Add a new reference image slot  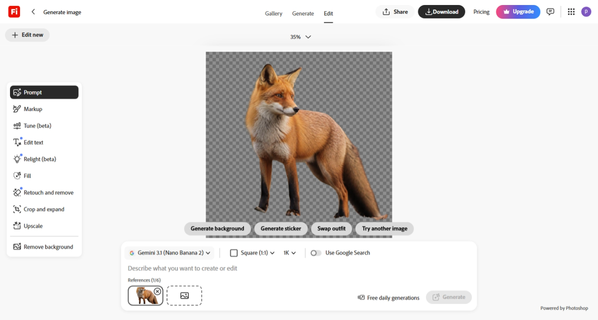(184, 296)
